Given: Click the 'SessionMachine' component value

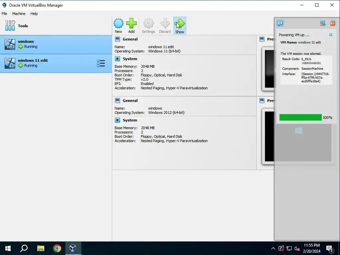Looking at the screenshot, I should (x=312, y=68).
